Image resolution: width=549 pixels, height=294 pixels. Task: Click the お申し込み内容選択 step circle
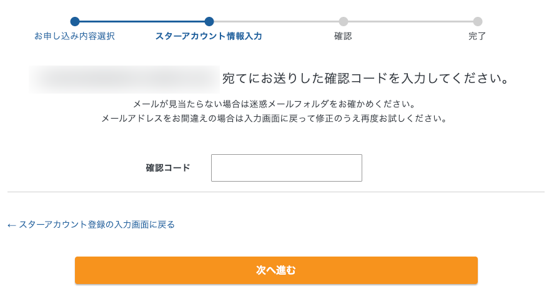tap(75, 21)
